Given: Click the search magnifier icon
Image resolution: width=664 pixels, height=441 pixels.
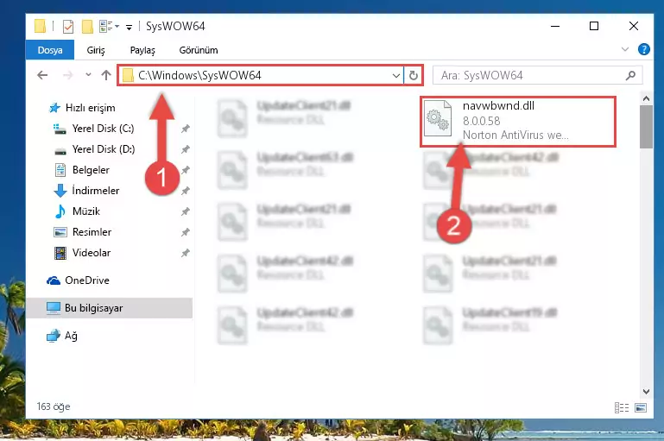Looking at the screenshot, I should pyautogui.click(x=630, y=75).
